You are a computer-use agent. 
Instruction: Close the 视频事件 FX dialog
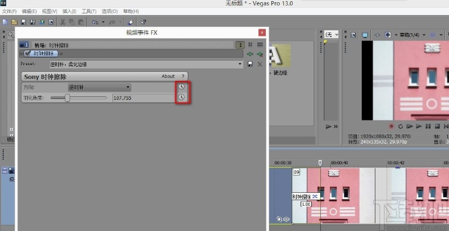(x=262, y=33)
